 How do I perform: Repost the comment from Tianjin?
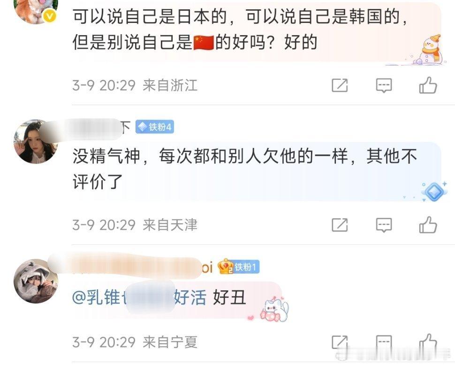pos(340,225)
